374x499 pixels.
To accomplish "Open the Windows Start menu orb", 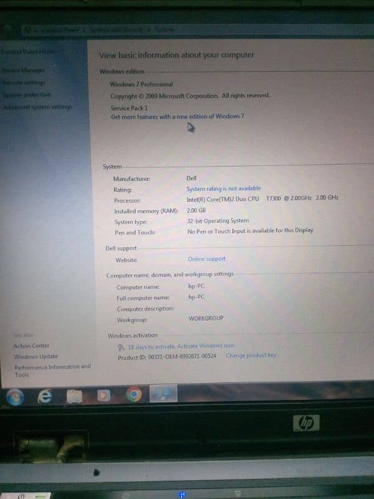I will (x=15, y=397).
